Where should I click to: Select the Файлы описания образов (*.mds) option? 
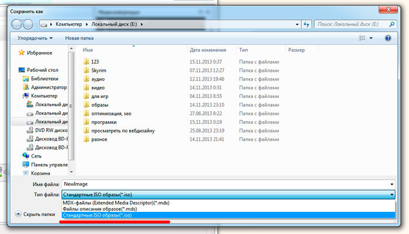pos(228,209)
